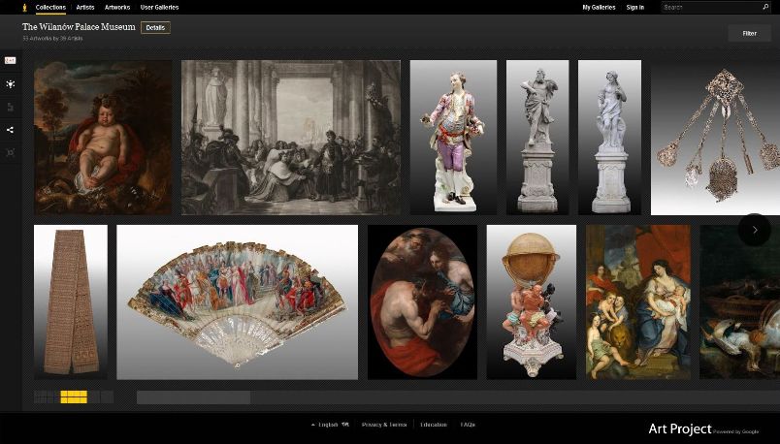Open the share icon in the left sidebar
The width and height of the screenshot is (780, 444).
pos(10,130)
